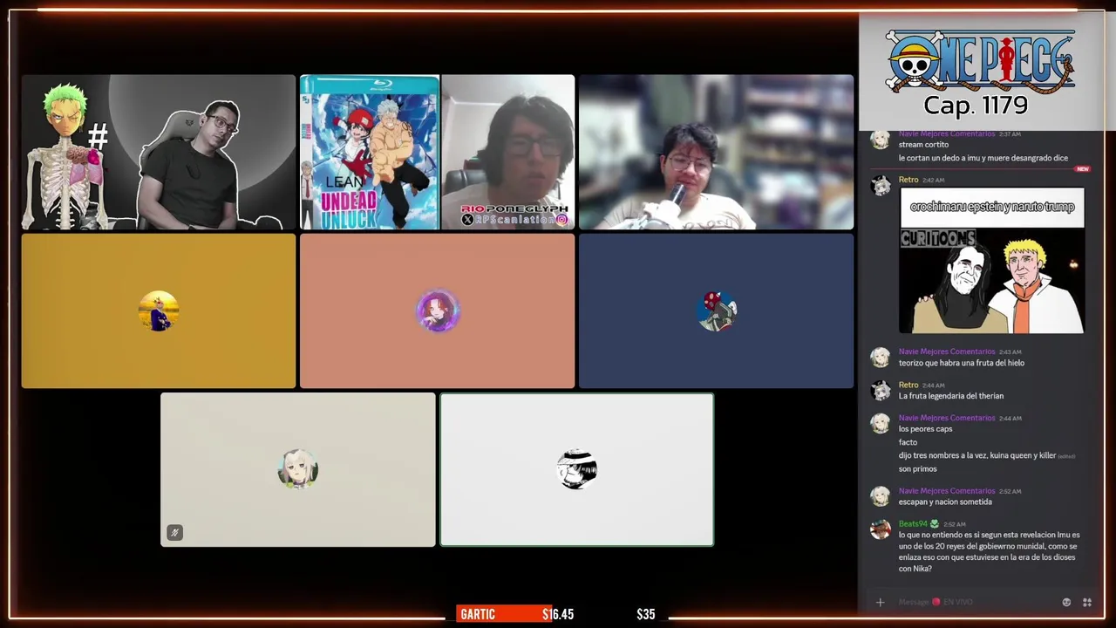The width and height of the screenshot is (1116, 628).
Task: Open Navie Mejores Comentarios username at 2:43 AM
Action: (x=947, y=352)
